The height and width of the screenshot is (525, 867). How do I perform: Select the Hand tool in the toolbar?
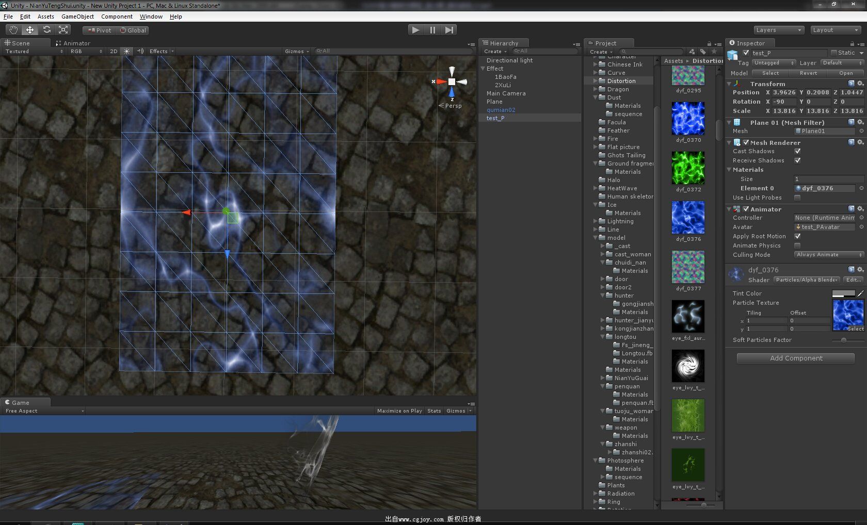pos(13,30)
